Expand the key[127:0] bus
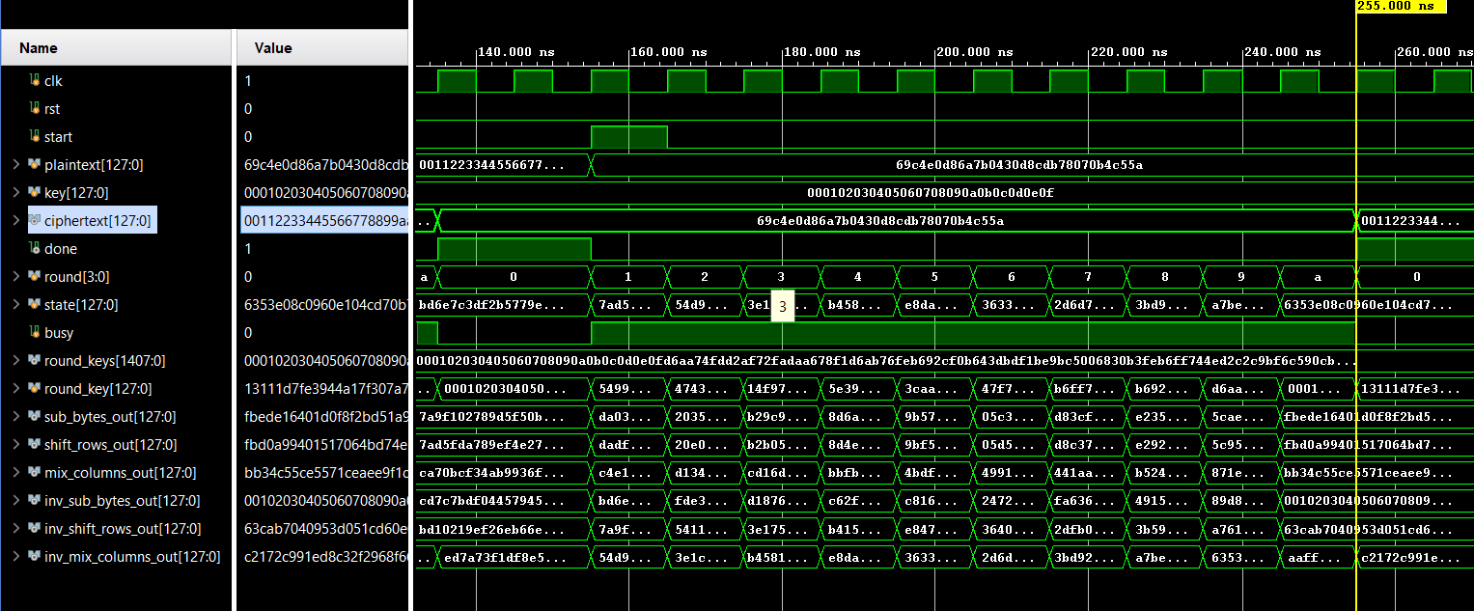The image size is (1474, 611). [x=15, y=193]
